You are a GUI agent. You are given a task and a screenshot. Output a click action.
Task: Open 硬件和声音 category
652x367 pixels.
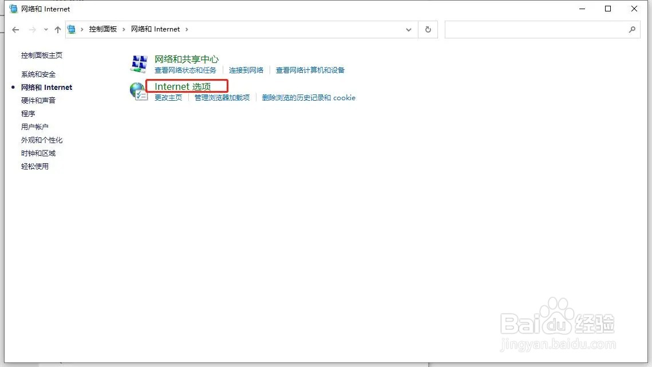[x=38, y=100]
